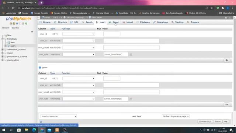
Task: Open function dropdown for second user_id
Action: [x=79, y=78]
